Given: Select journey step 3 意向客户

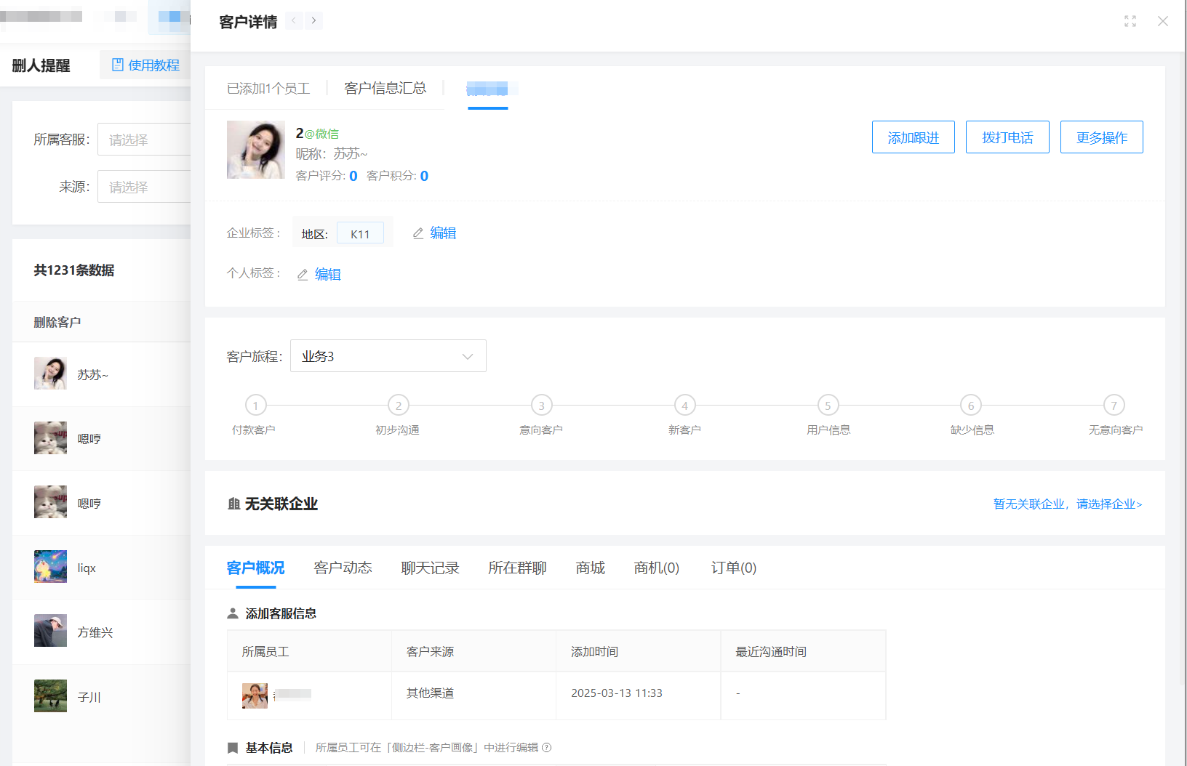Looking at the screenshot, I should 541,406.
